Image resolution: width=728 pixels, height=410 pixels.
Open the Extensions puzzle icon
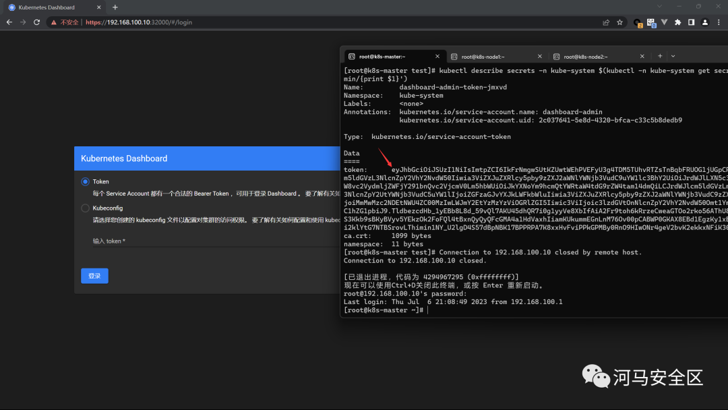click(678, 22)
